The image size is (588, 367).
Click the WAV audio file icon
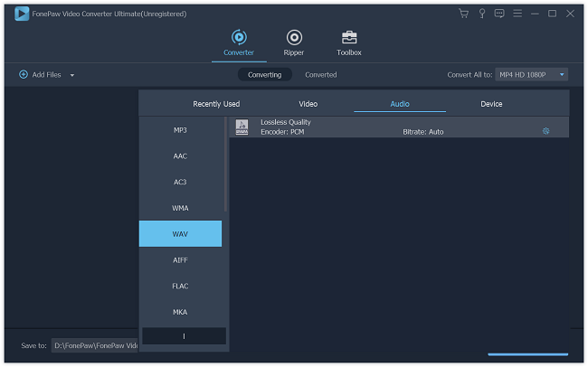[x=242, y=127]
